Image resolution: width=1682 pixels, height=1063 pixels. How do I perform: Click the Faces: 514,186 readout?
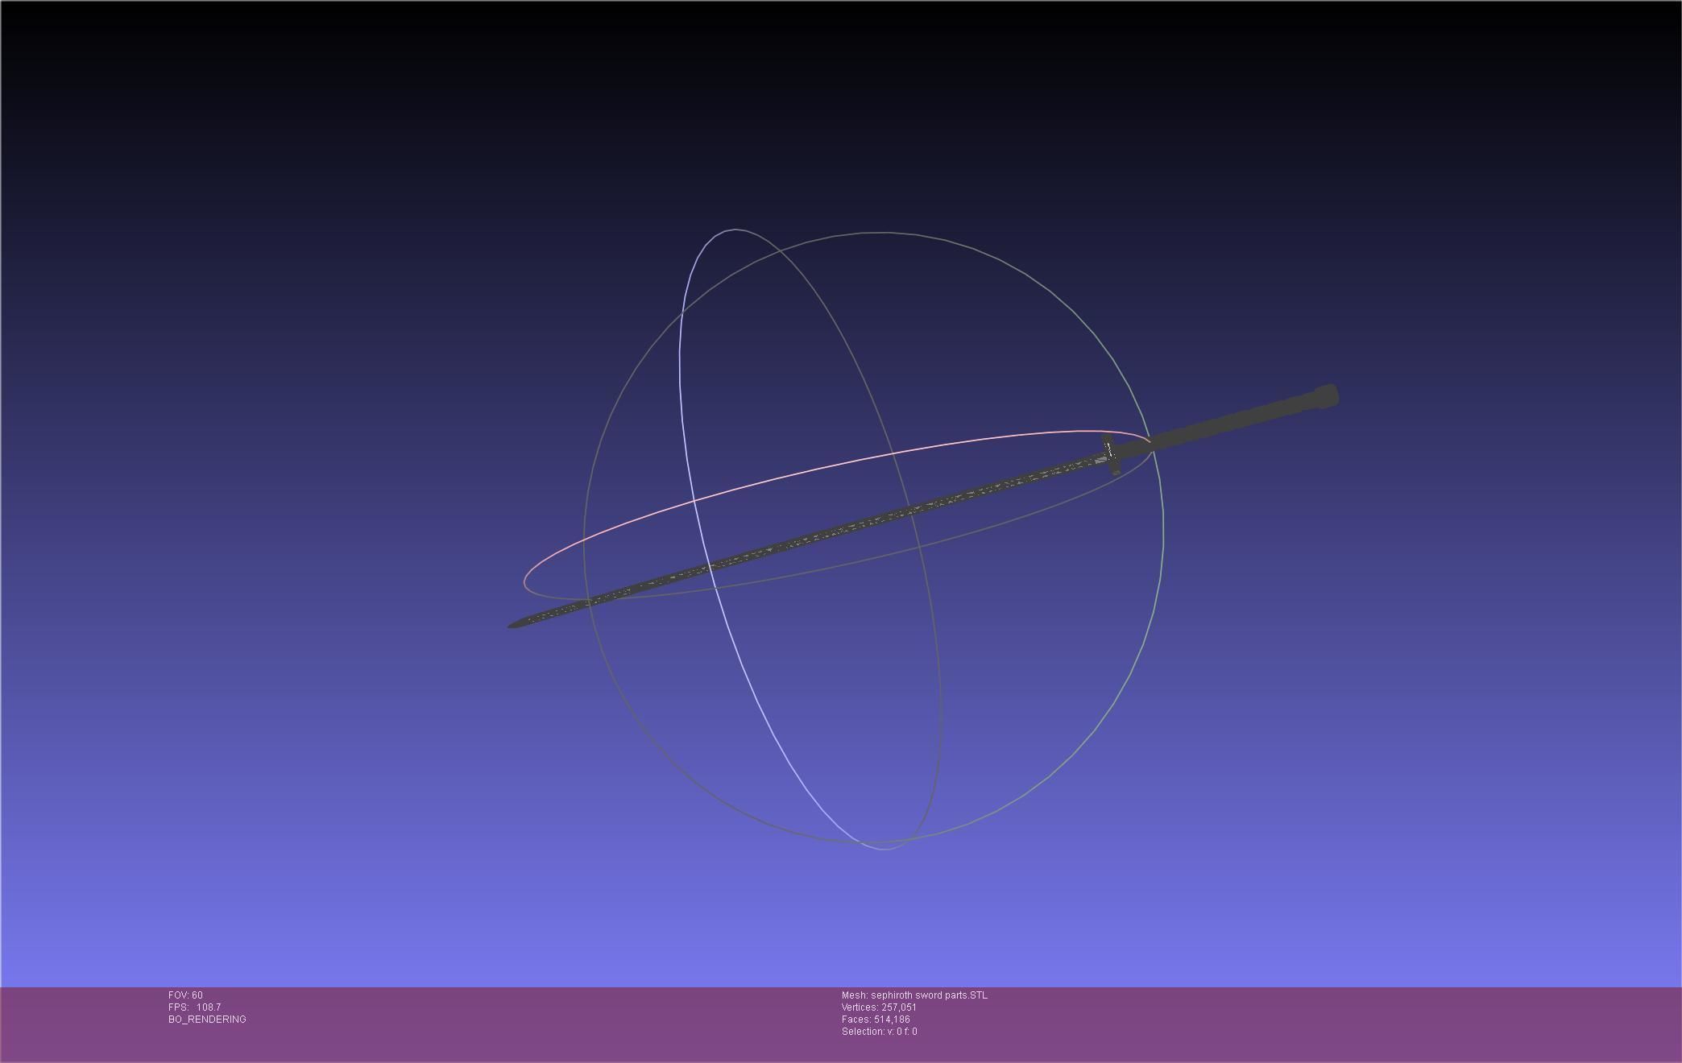click(876, 1020)
